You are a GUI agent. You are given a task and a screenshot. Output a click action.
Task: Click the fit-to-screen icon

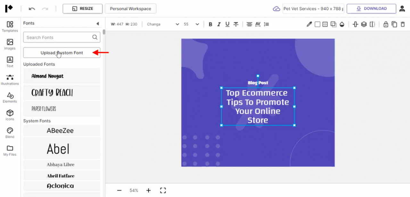pos(163,191)
